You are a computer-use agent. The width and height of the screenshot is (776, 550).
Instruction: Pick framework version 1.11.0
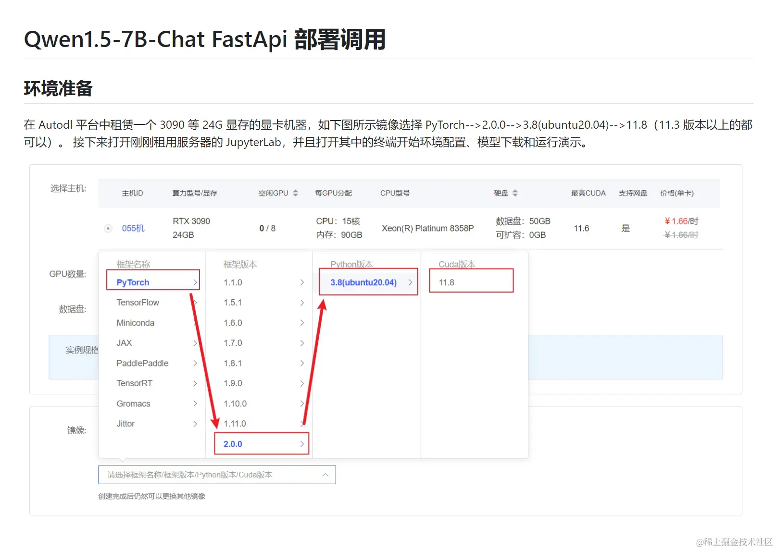[235, 424]
